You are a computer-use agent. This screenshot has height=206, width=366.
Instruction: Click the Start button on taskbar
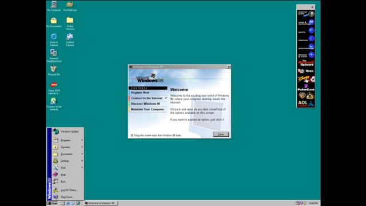point(53,203)
